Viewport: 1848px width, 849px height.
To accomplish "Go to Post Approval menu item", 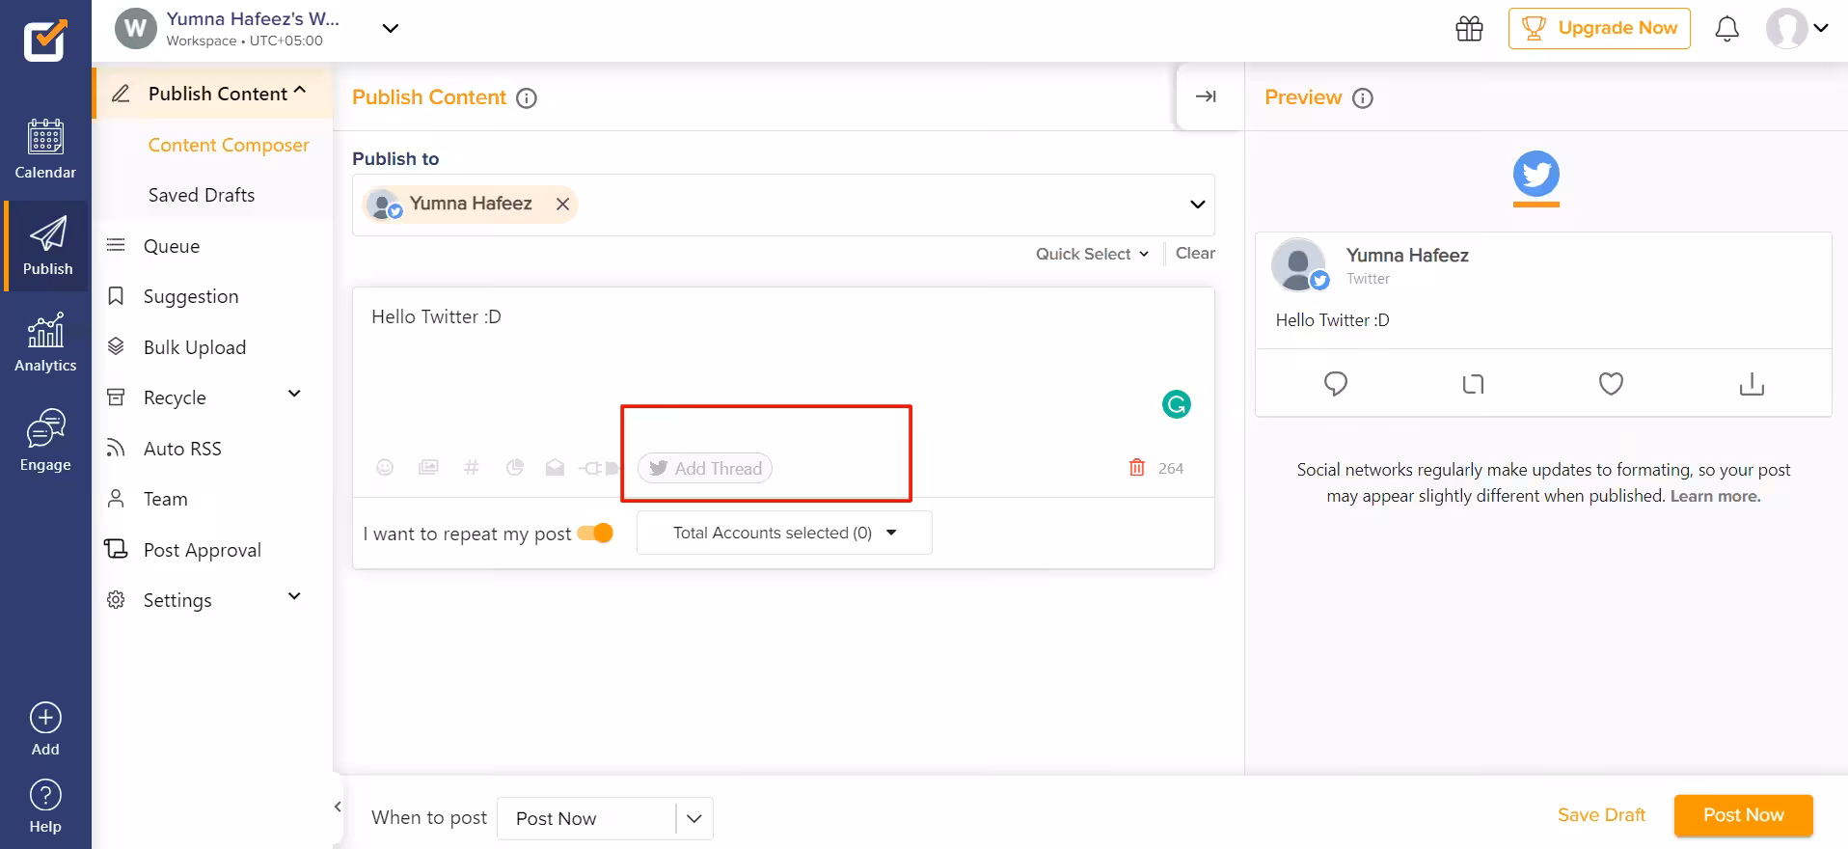I will [x=203, y=550].
